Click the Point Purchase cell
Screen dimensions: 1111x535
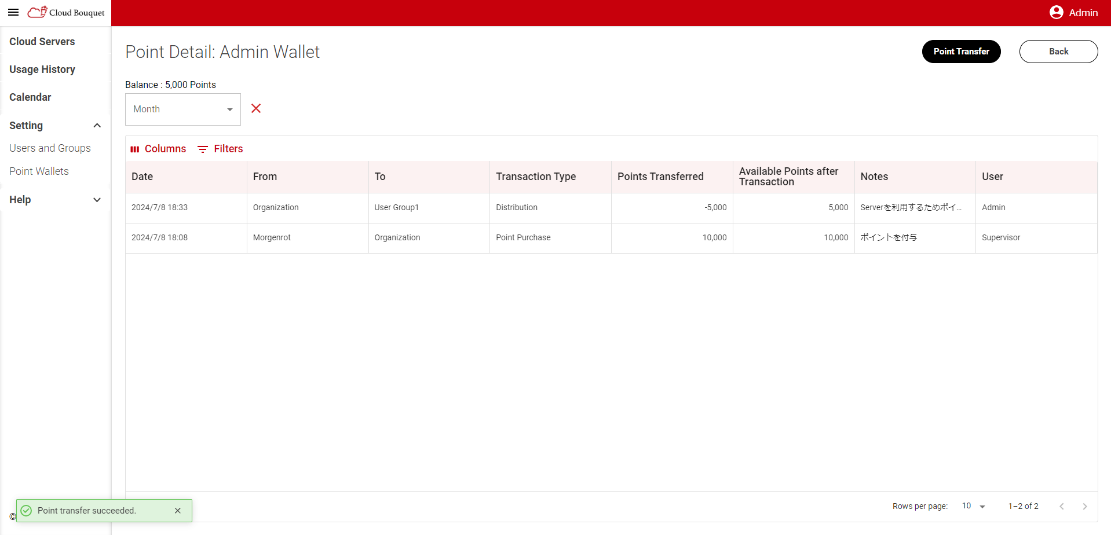(551, 238)
